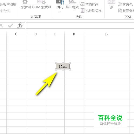The image size is (134, 134).
Task: Click the lizi command button
Action: [63, 66]
